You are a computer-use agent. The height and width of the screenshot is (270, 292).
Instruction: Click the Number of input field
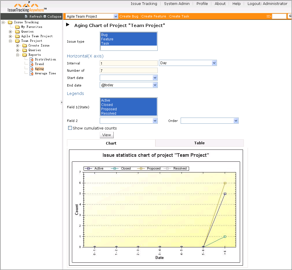pyautogui.click(x=128, y=71)
